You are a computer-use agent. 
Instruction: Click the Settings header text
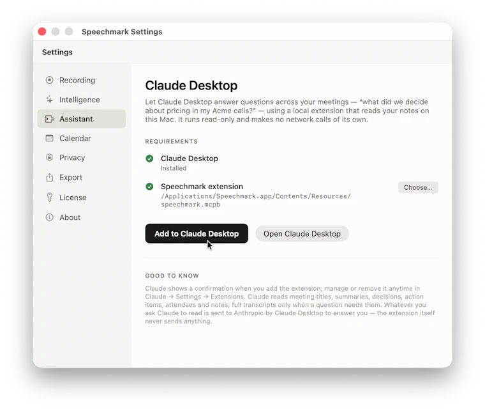pyautogui.click(x=57, y=52)
